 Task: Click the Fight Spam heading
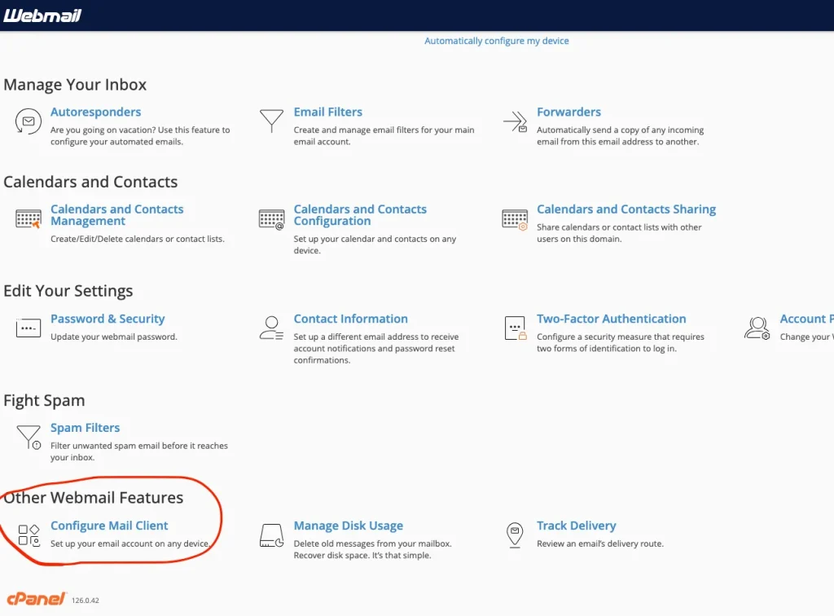pos(44,401)
